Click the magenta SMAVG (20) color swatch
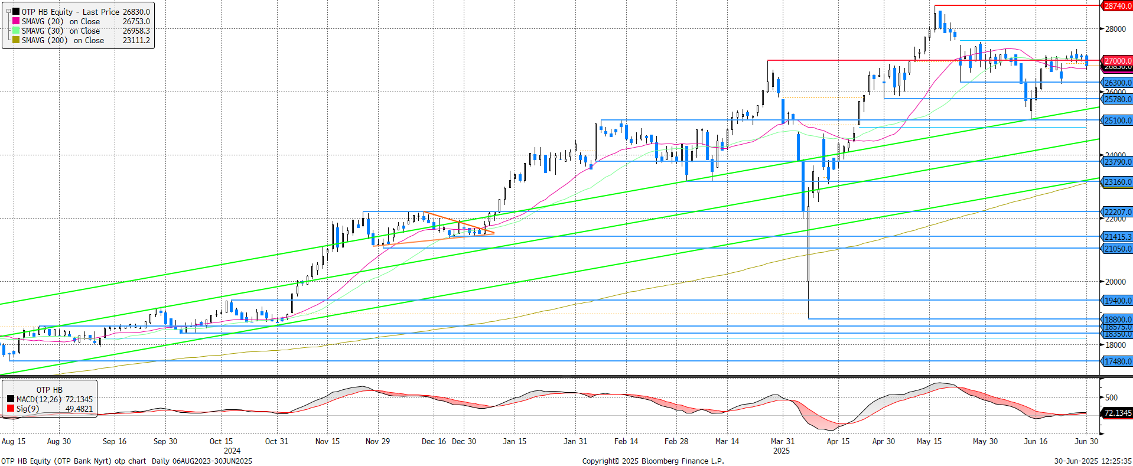 coord(16,21)
